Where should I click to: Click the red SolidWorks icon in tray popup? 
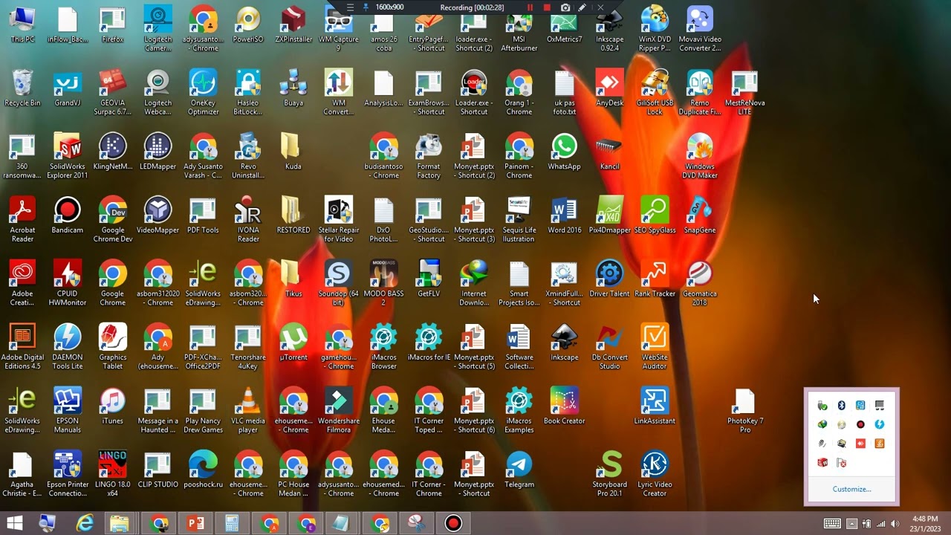pyautogui.click(x=822, y=462)
